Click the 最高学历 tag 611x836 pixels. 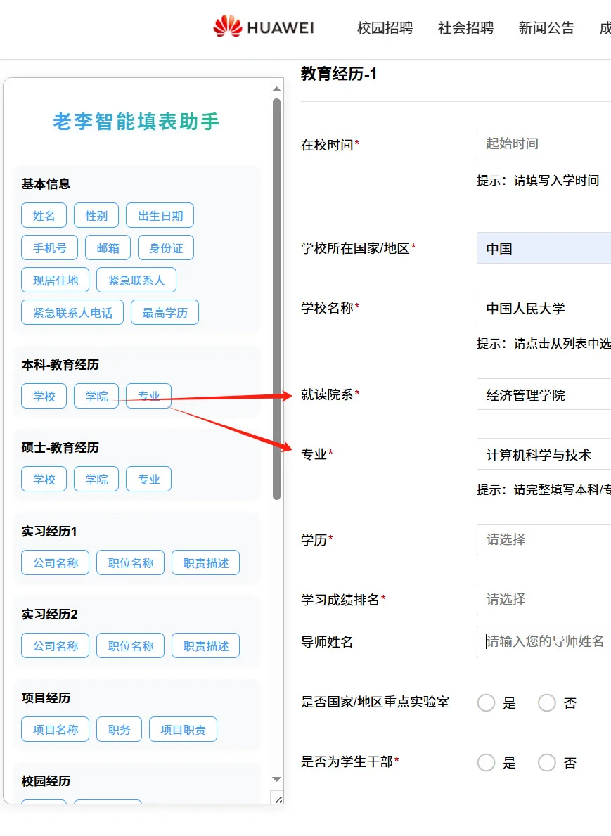[x=165, y=312]
